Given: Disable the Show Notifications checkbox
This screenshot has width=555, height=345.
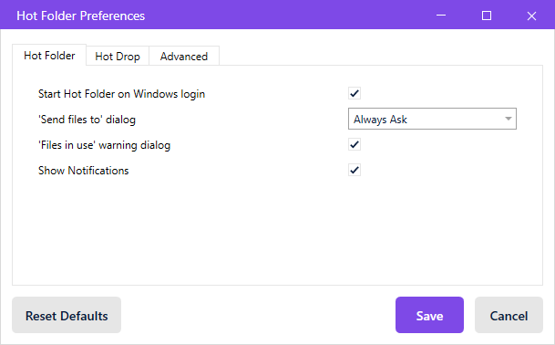Looking at the screenshot, I should click(x=355, y=170).
